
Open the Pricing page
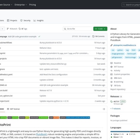(33, 5)
